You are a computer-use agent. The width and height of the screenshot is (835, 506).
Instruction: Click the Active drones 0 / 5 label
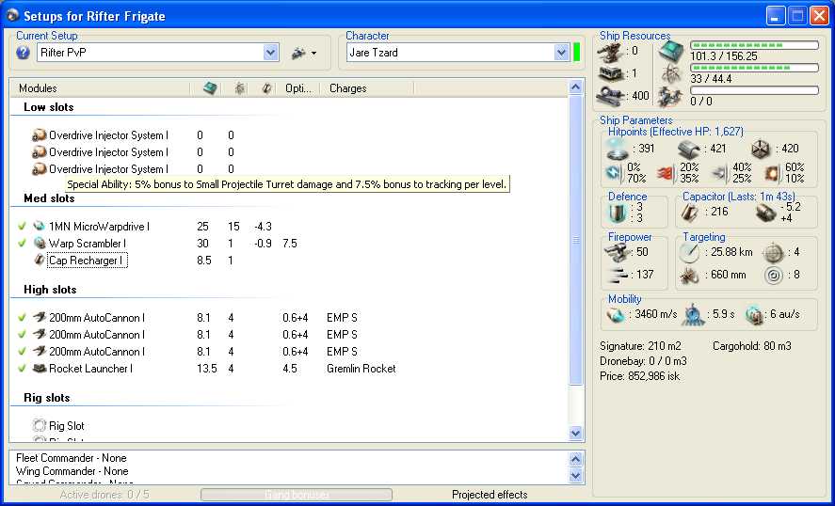[104, 495]
